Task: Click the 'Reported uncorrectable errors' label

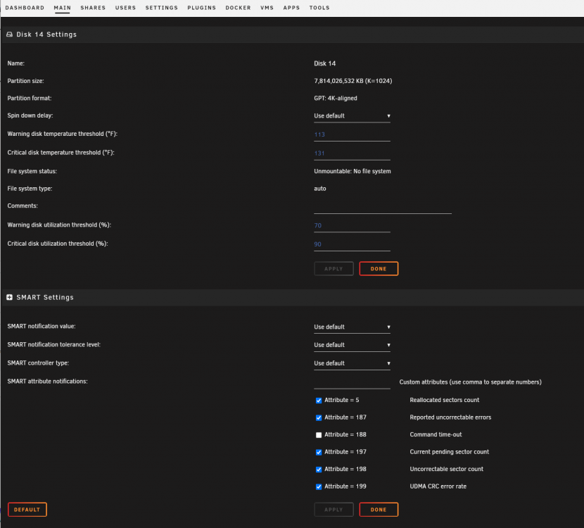Action: point(450,417)
